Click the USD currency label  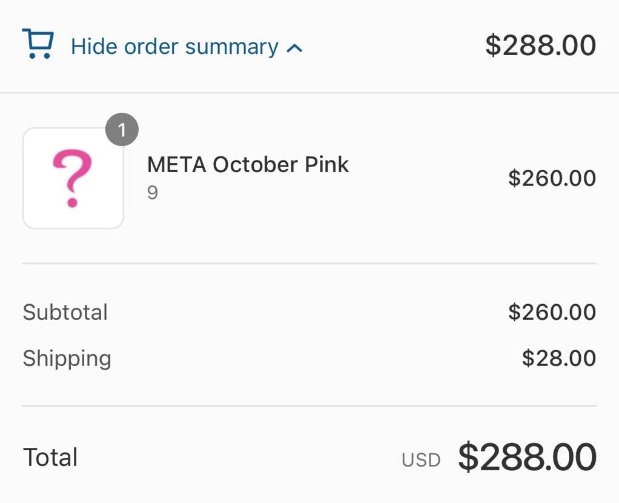click(x=421, y=461)
